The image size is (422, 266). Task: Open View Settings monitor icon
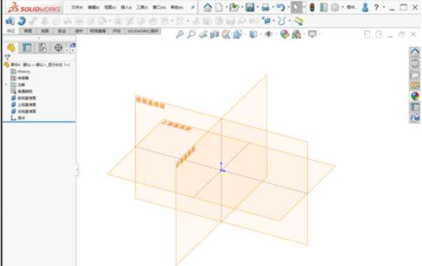312,34
